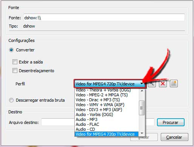194x147 pixels.
Task: Click the Arquivo destino input field
Action: pyautogui.click(x=98, y=122)
